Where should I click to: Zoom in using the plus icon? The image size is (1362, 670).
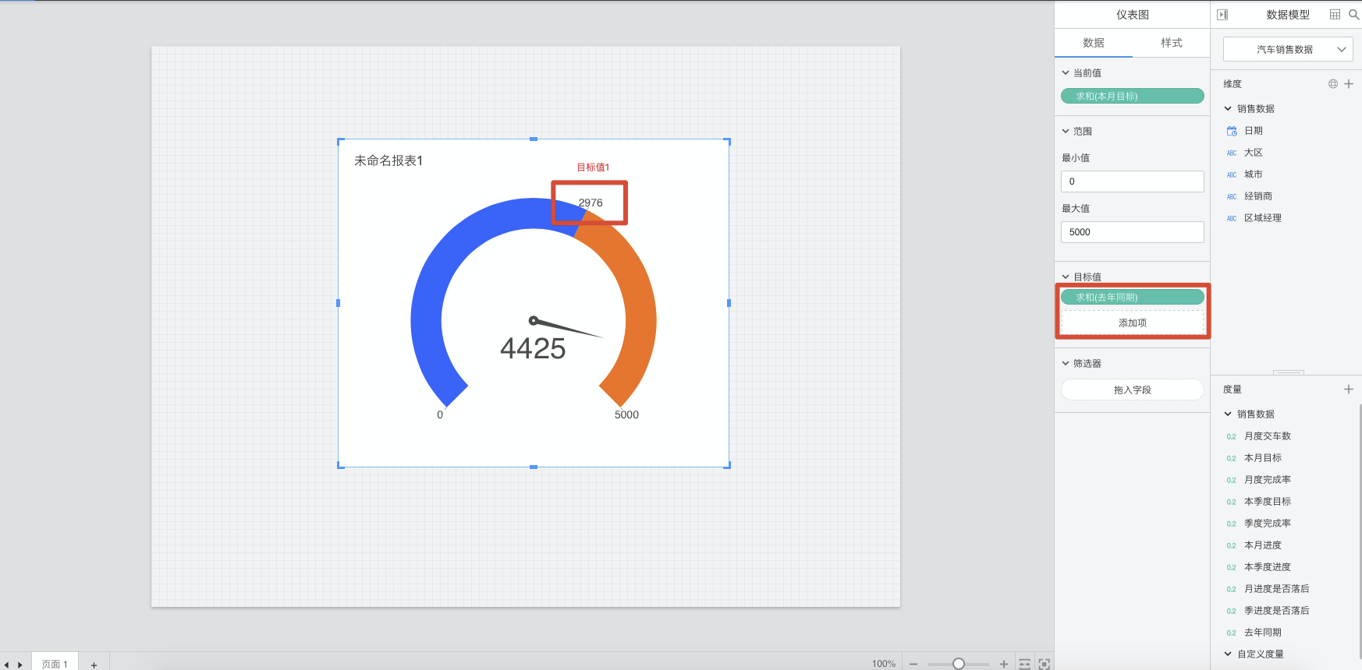click(1004, 664)
